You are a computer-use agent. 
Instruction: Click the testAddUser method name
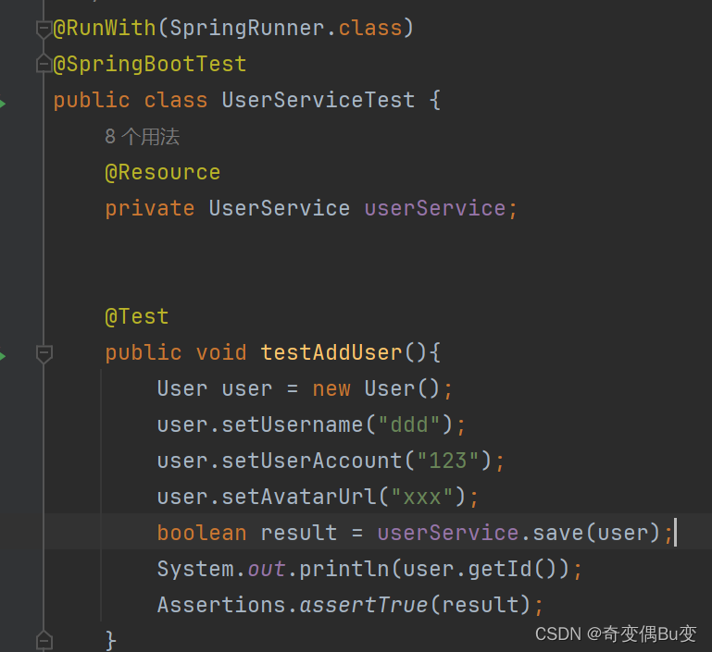coord(331,352)
